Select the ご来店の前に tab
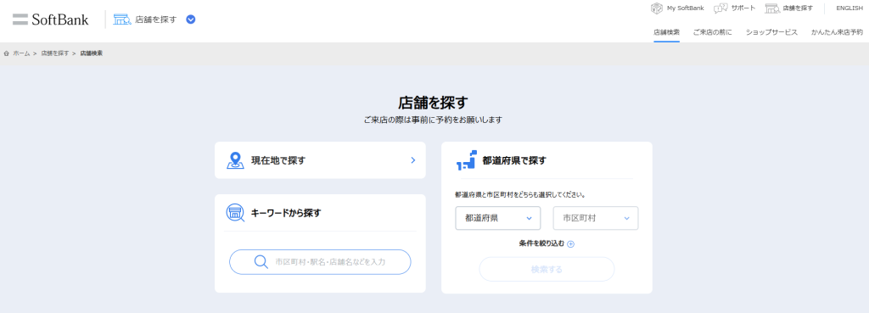The image size is (869, 313). 713,32
